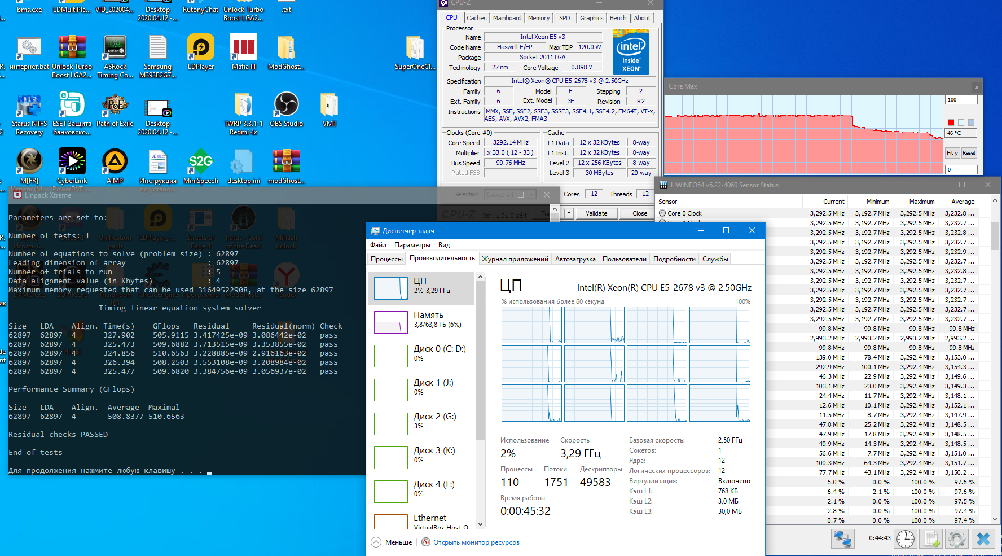The width and height of the screenshot is (1002, 556).
Task: Click the light background color swatch in Core Max
Action: [x=961, y=122]
